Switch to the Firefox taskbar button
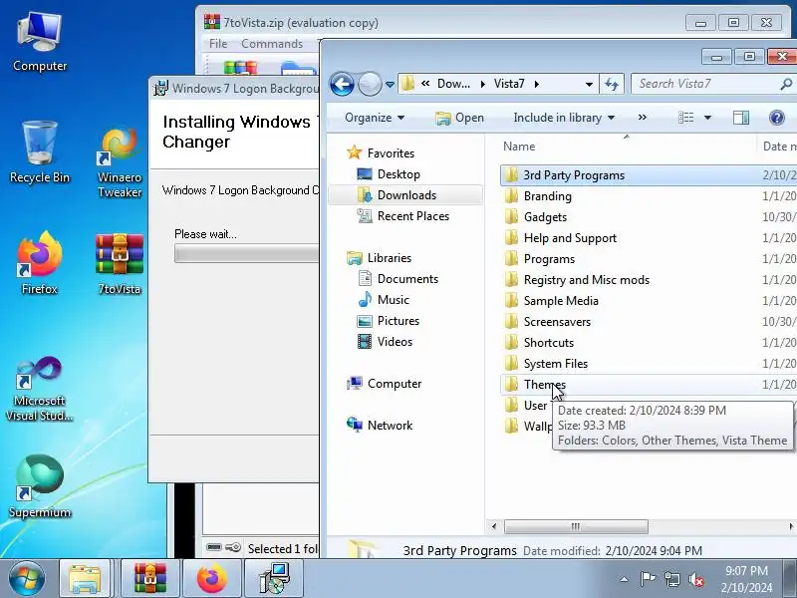797x598 pixels. [x=212, y=579]
